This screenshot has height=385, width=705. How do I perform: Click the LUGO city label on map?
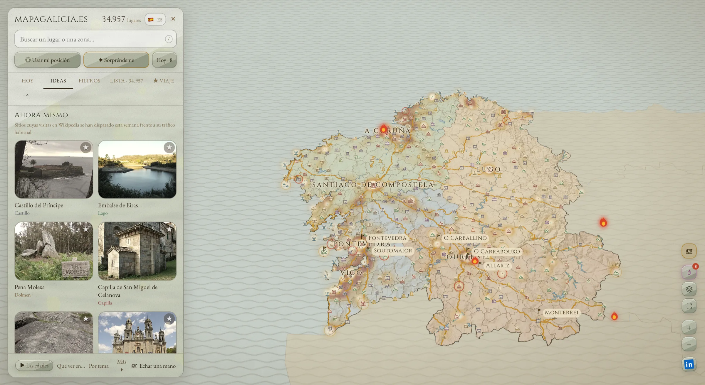(x=489, y=169)
